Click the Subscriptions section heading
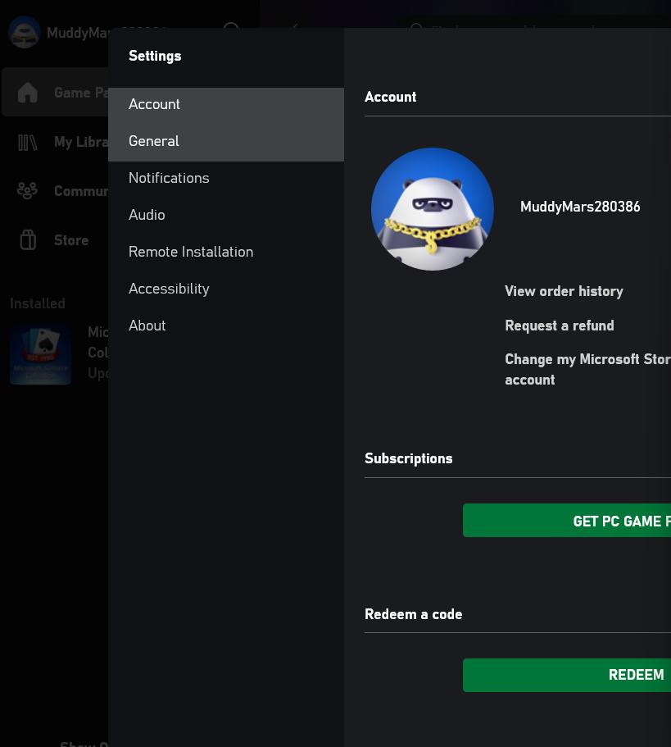 408,458
